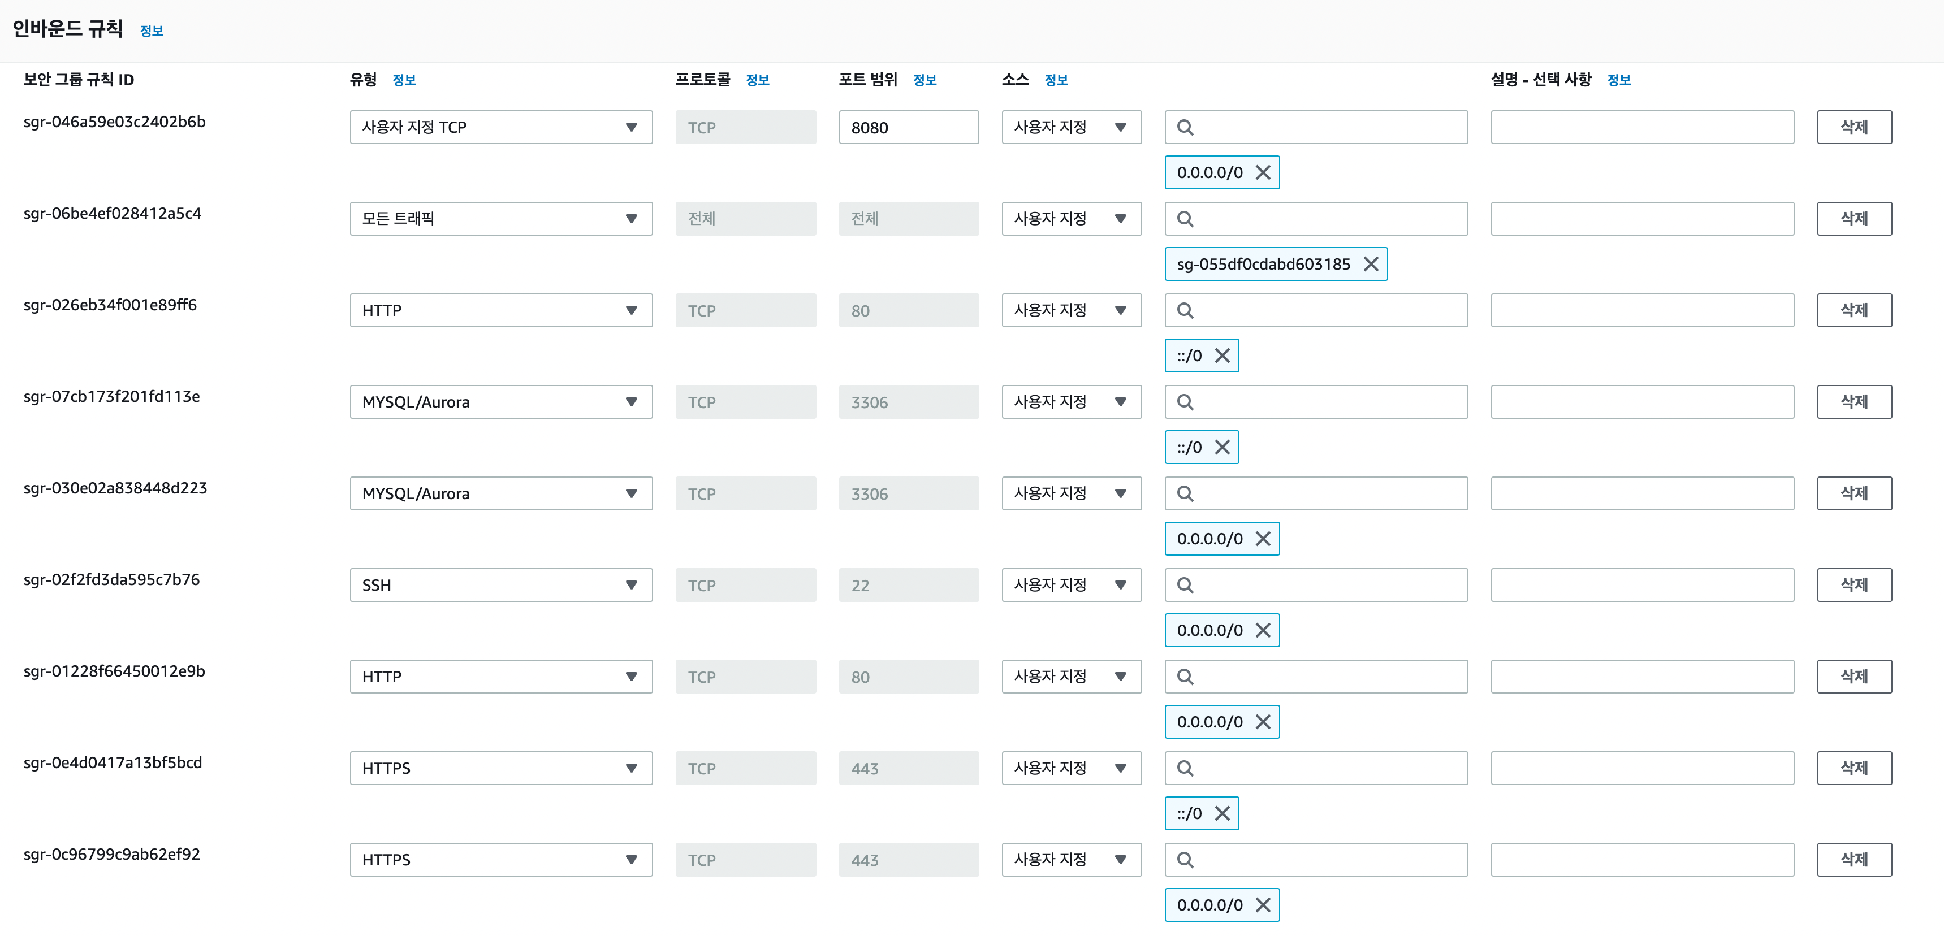
Task: Open the type dropdown showing 사용자 지정 TCP
Action: pos(500,128)
